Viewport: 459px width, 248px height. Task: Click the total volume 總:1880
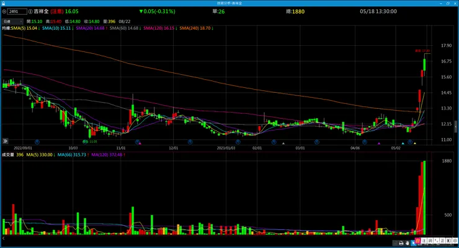pos(295,11)
